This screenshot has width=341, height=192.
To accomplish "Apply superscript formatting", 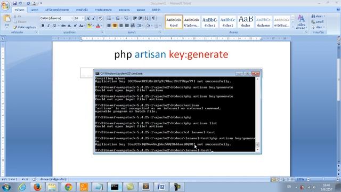I will (75, 26).
